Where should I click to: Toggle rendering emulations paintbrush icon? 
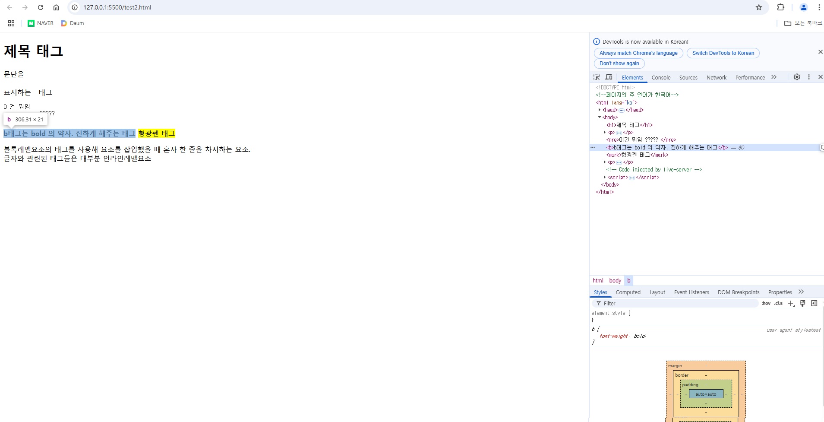802,303
